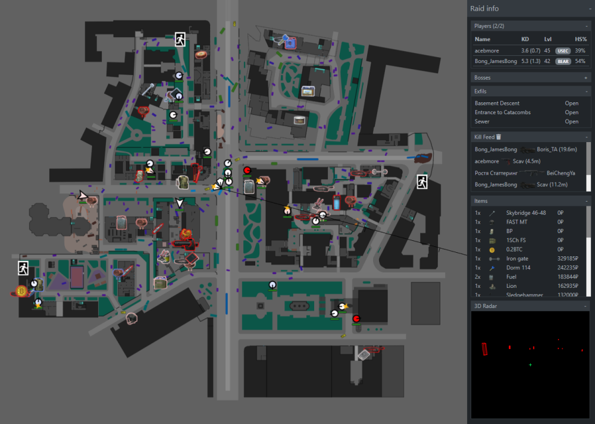The image size is (595, 424).
Task: Click the Dorm 114 key icon in Items
Action: [492, 268]
